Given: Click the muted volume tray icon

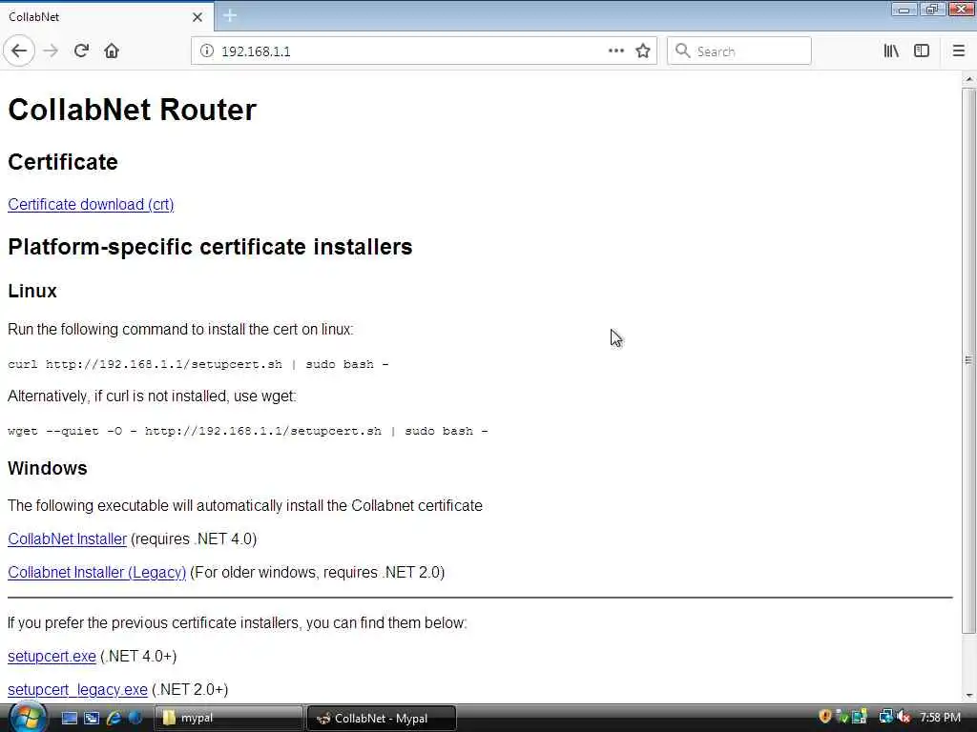Looking at the screenshot, I should [x=904, y=717].
